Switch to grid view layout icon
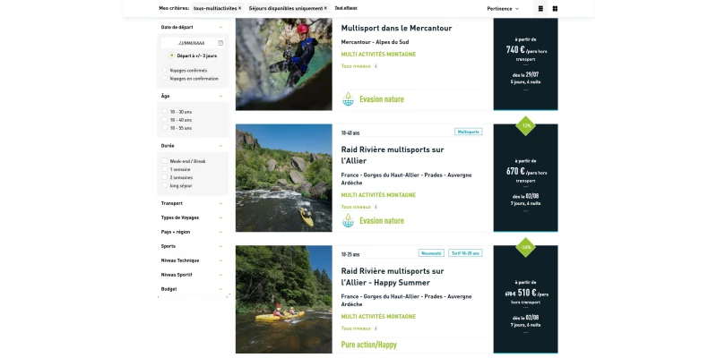This screenshot has width=717, height=358. (x=555, y=9)
